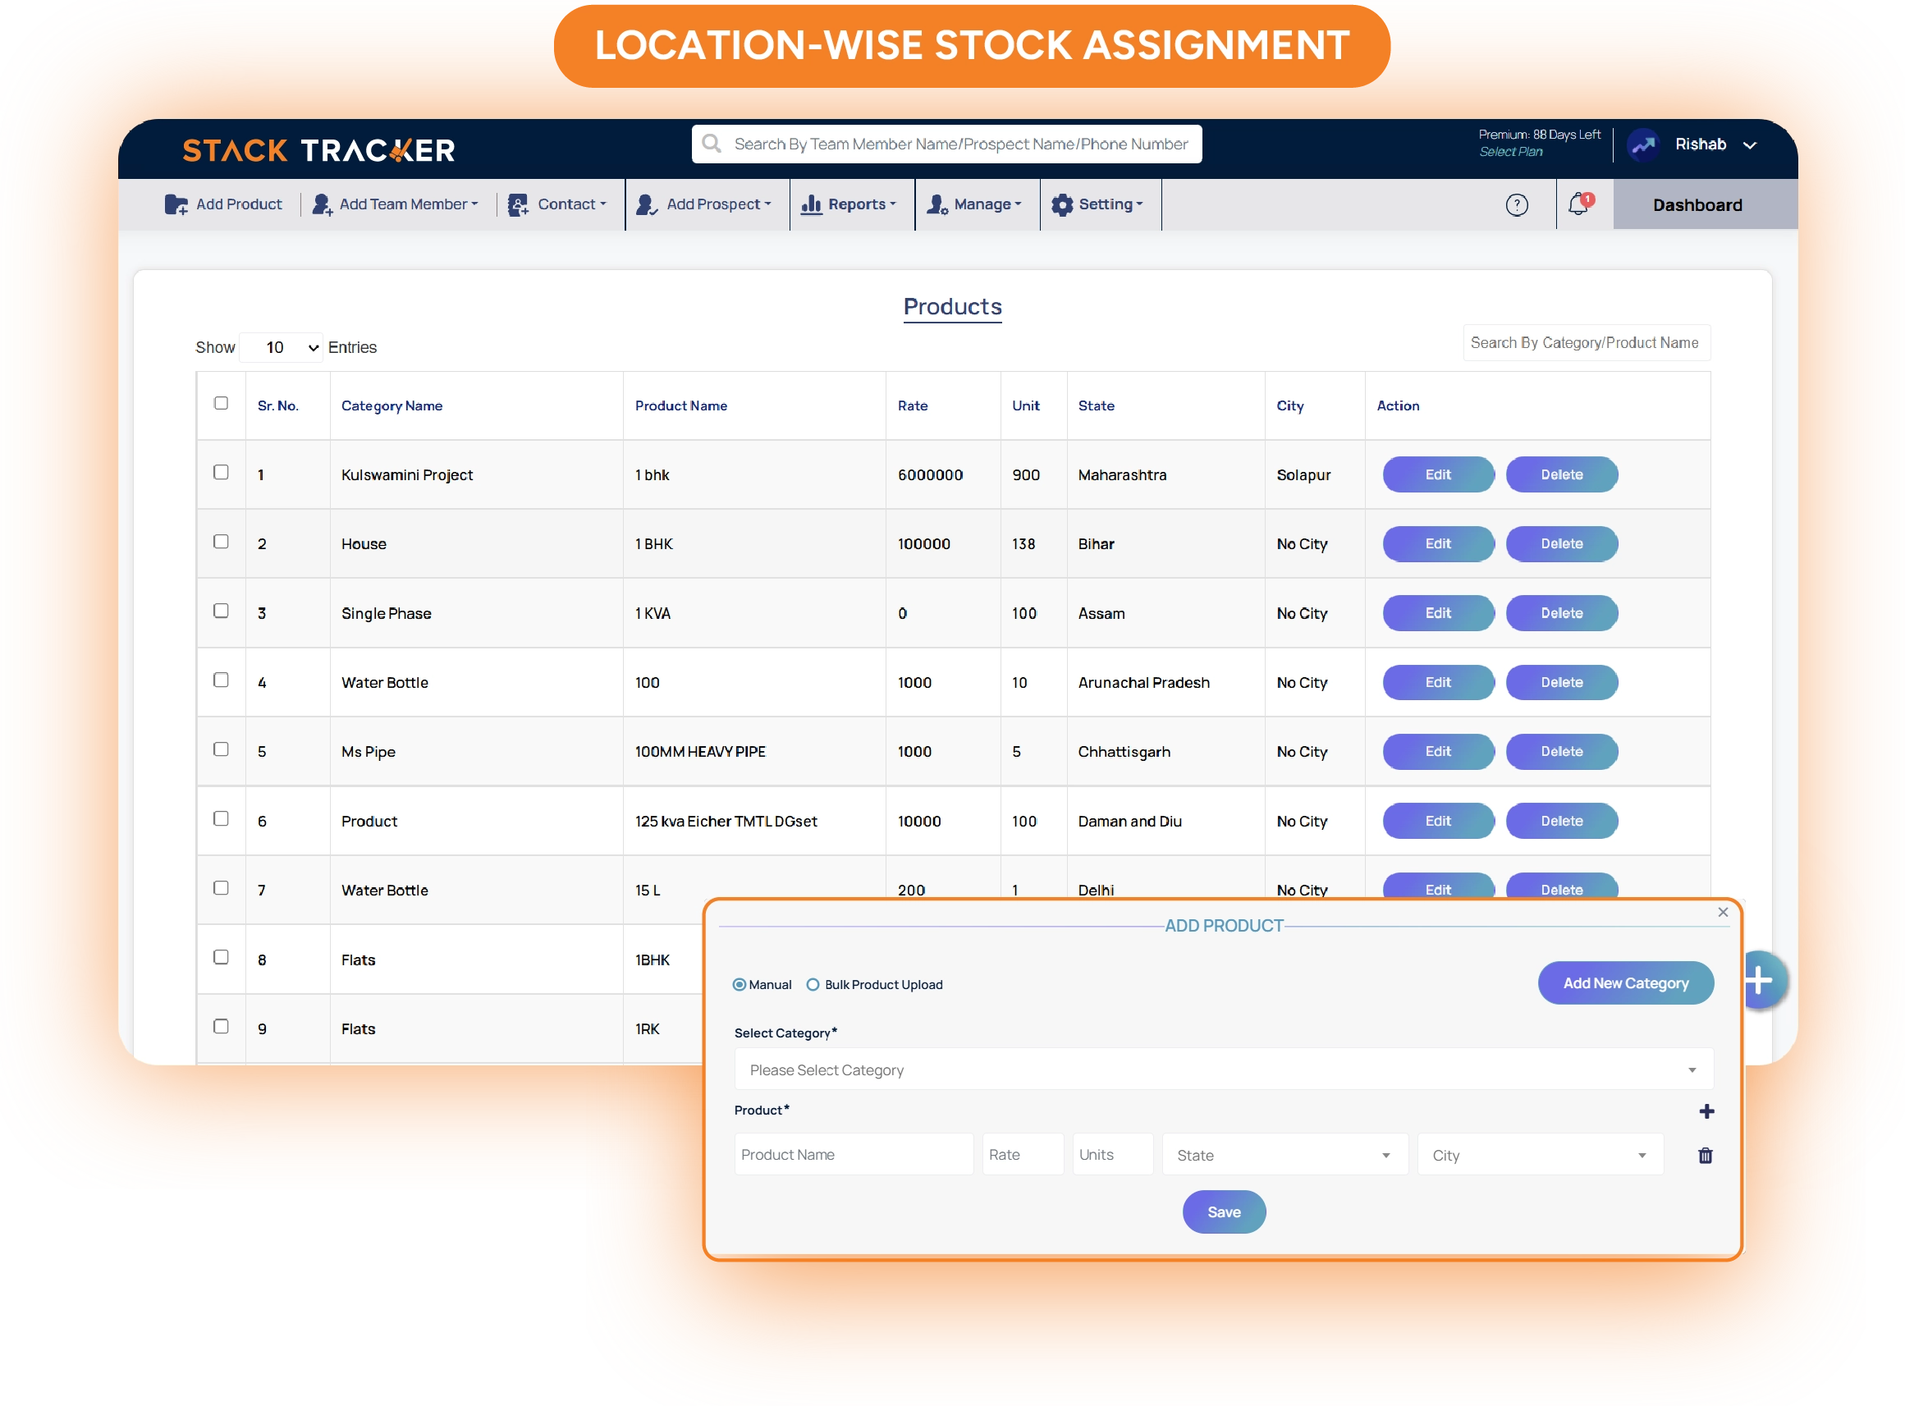
Task: Click Edit for the House row
Action: (1438, 544)
